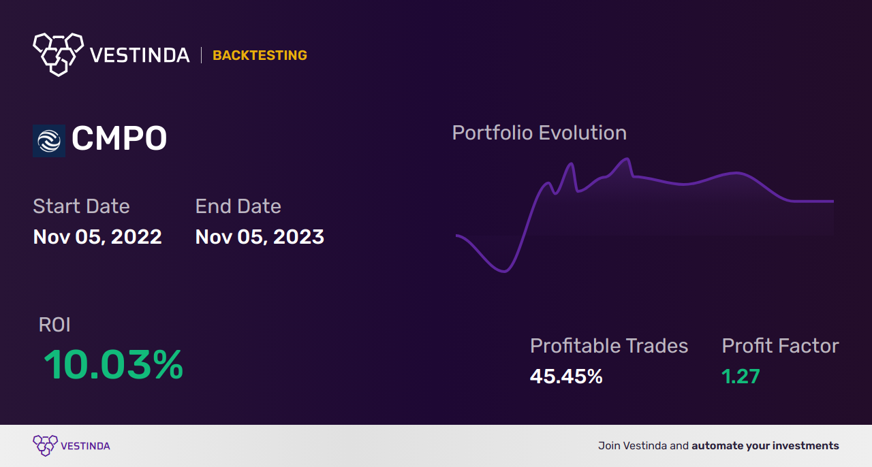Image resolution: width=872 pixels, height=467 pixels.
Task: Select the BACKTESTING label in header
Action: (x=260, y=55)
